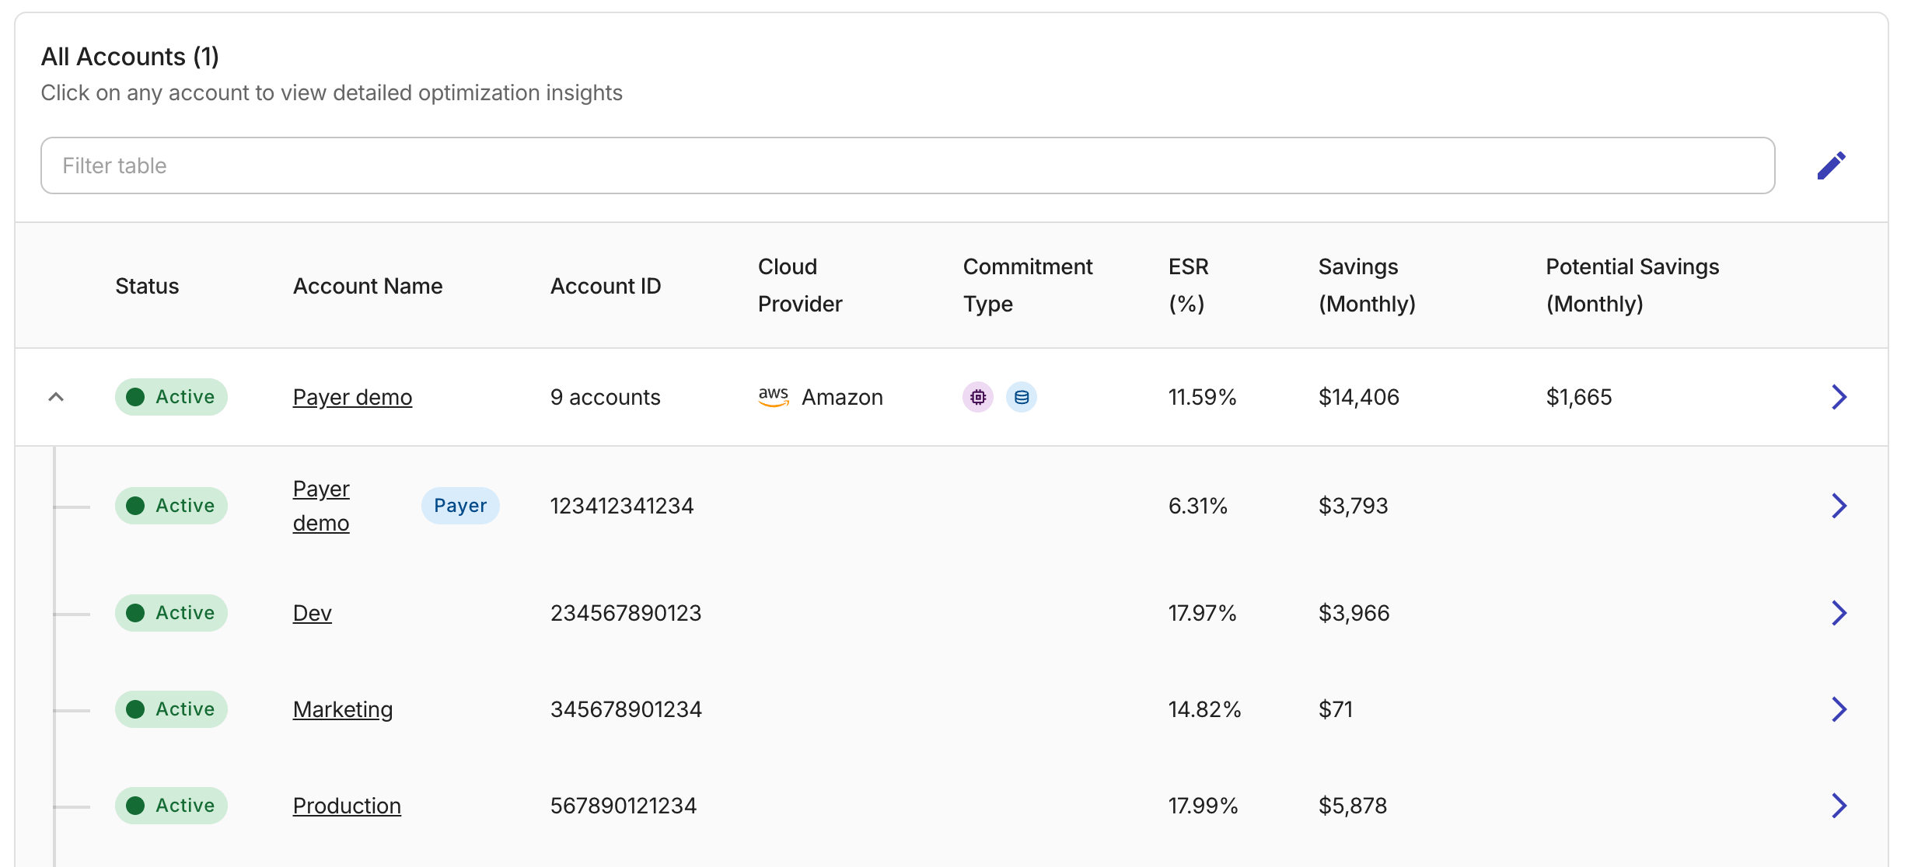Open details arrow for Marketing row
This screenshot has width=1911, height=867.
point(1839,709)
